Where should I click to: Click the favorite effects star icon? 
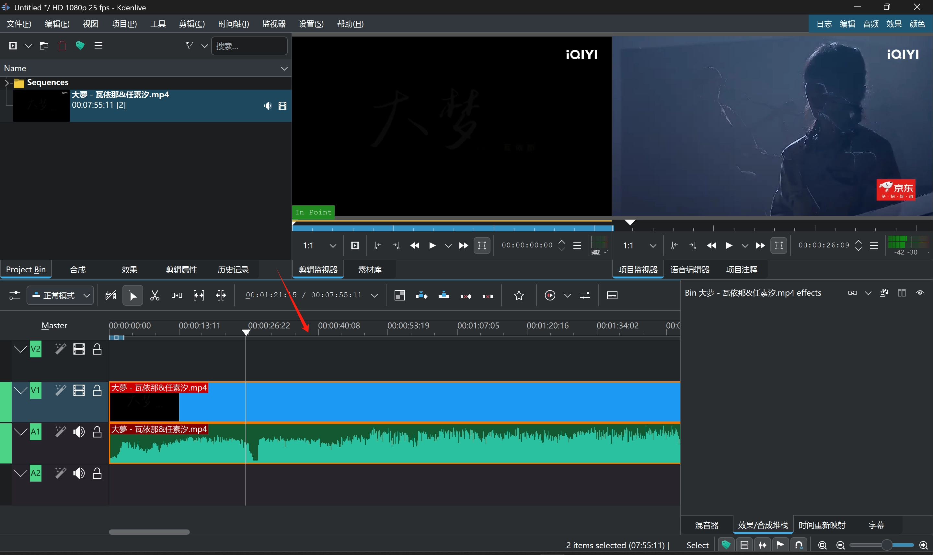tap(519, 296)
